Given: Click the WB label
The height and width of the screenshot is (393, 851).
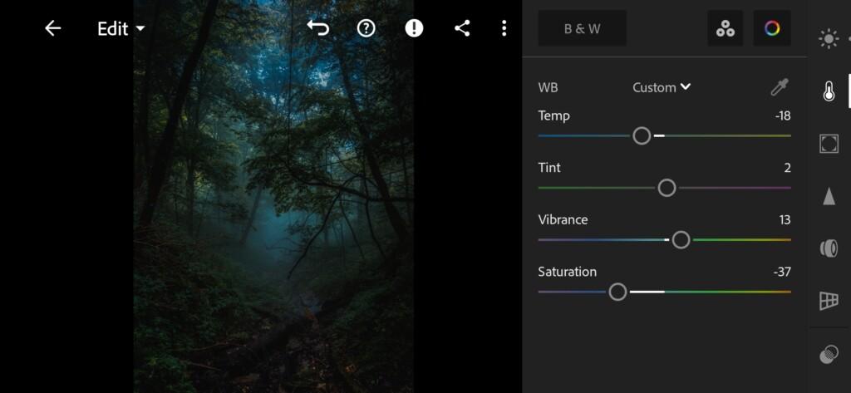Looking at the screenshot, I should [x=548, y=87].
